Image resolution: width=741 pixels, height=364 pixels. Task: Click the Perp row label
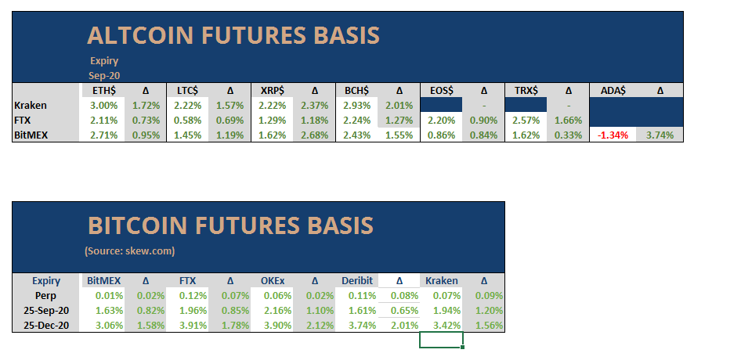tap(46, 295)
